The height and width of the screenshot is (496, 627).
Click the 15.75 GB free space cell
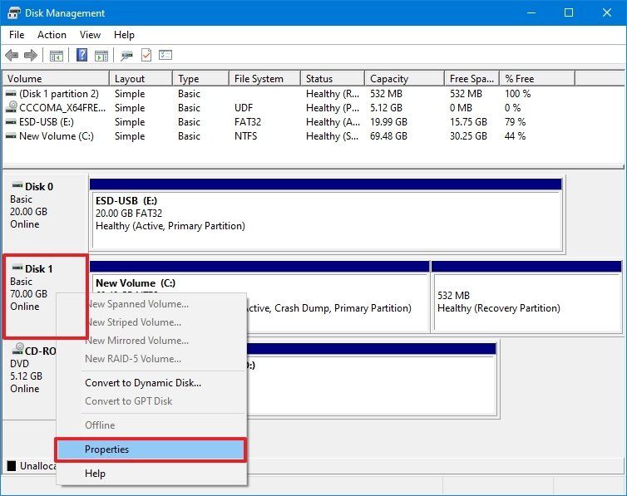468,122
